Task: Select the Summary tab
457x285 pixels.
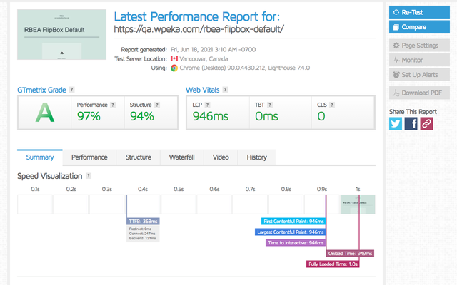Action: pos(40,157)
